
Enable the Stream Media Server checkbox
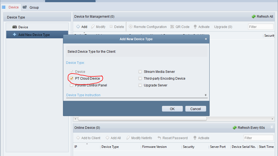[140, 72]
